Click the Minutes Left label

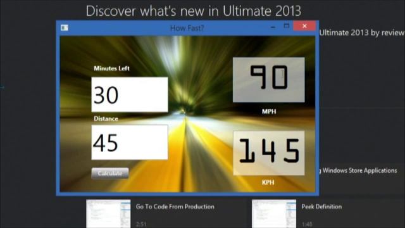[x=111, y=68]
